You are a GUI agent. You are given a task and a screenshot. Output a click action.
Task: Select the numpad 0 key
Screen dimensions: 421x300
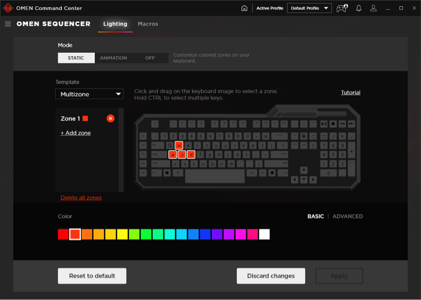[329, 173]
